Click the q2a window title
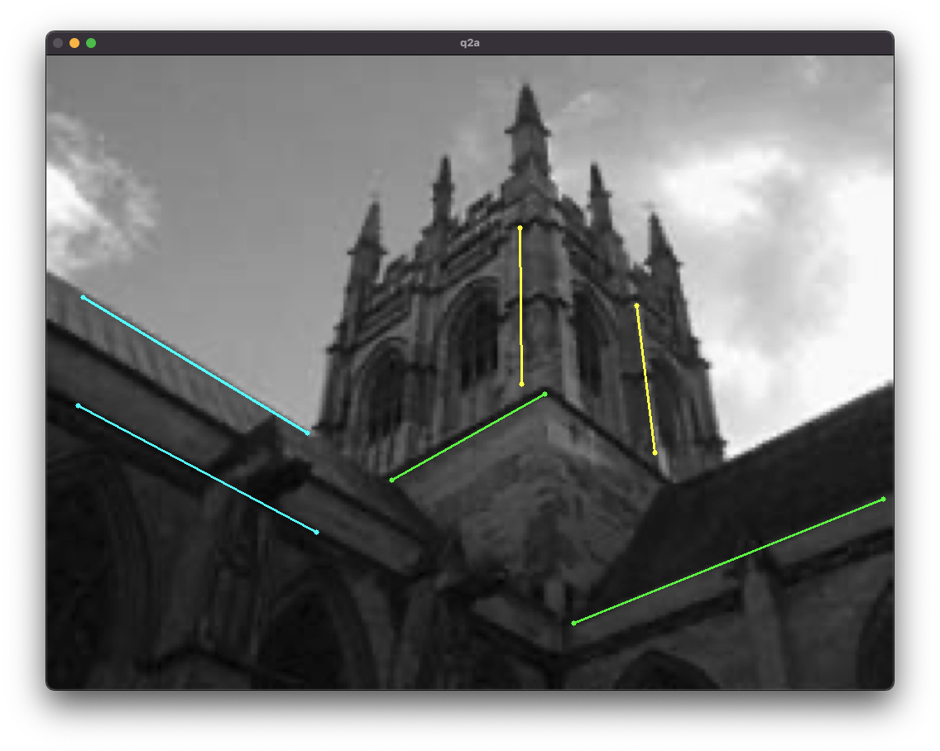 (469, 43)
